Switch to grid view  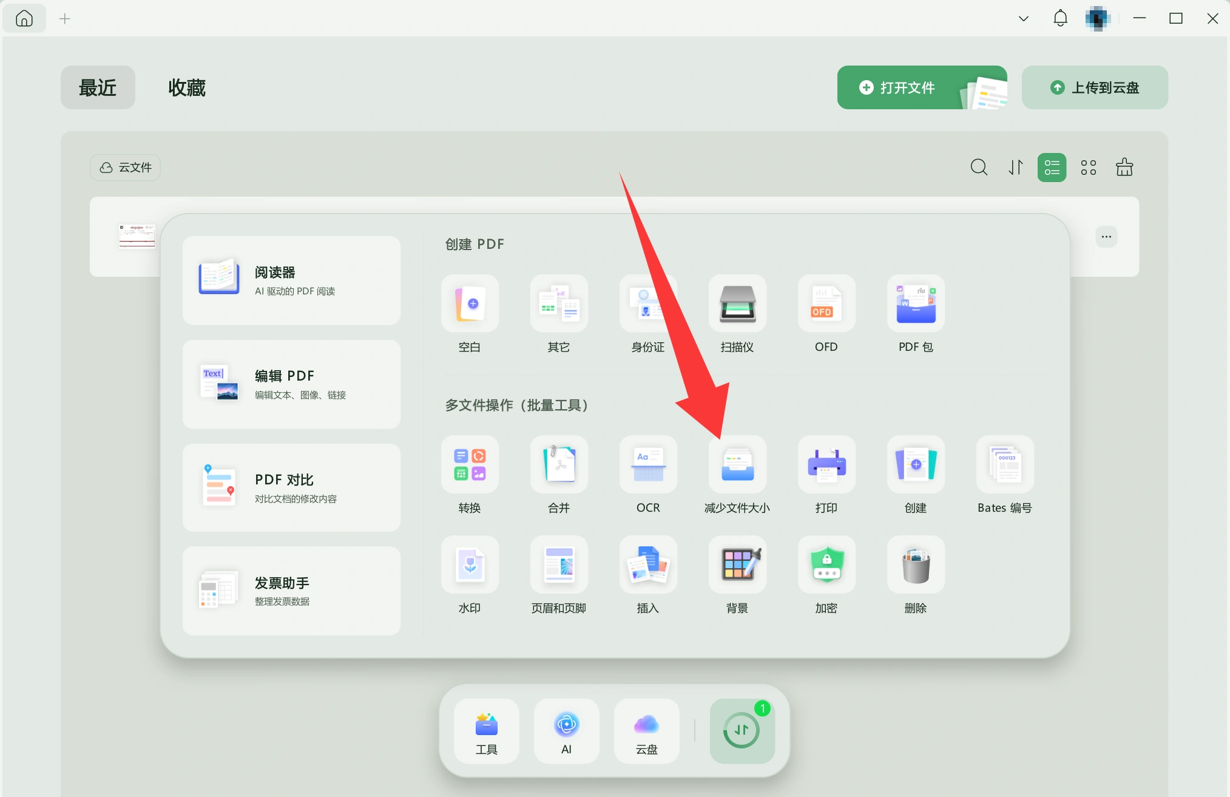(1089, 168)
